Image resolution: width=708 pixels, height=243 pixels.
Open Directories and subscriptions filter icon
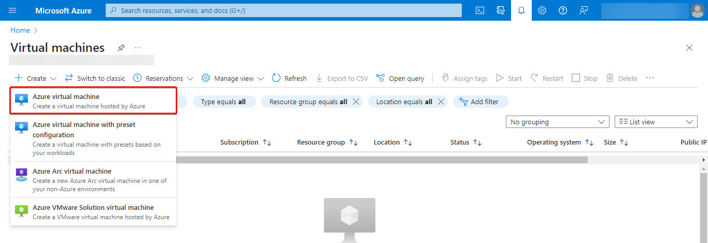[x=501, y=10]
